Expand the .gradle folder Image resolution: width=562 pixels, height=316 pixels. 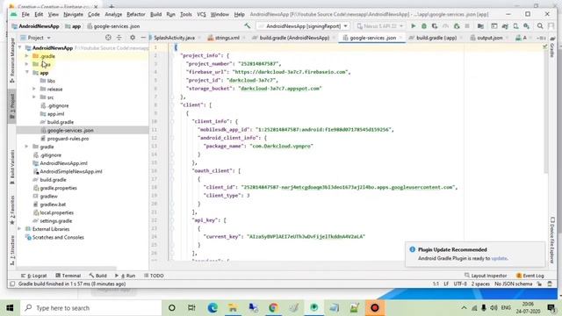click(26, 56)
